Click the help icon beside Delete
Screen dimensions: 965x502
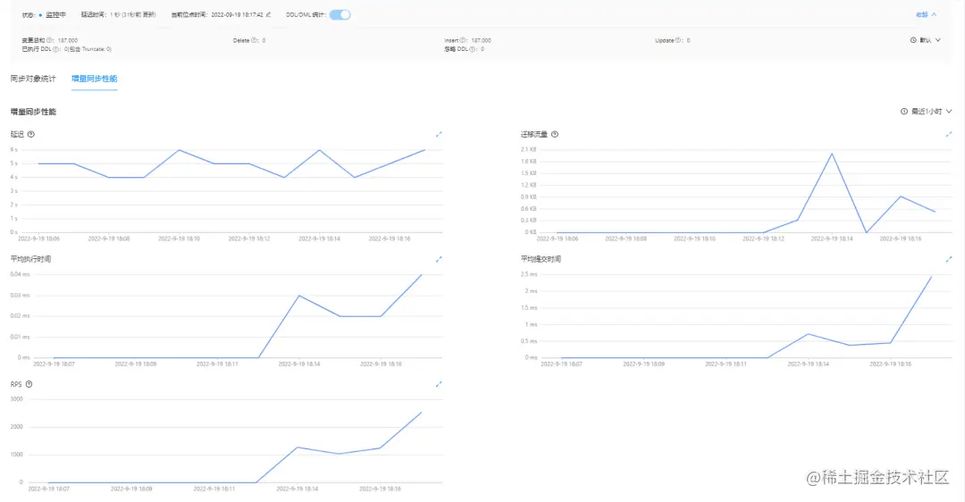[254, 40]
